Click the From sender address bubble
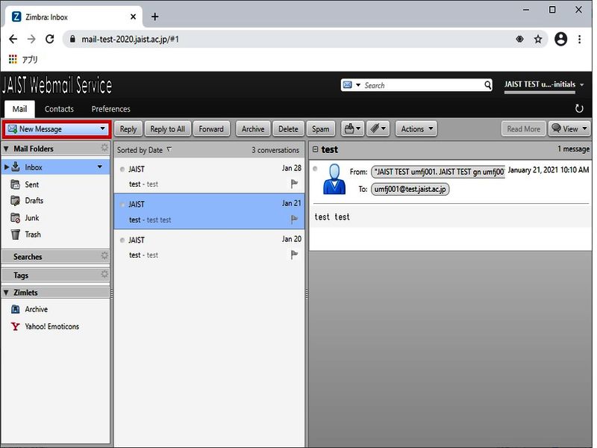This screenshot has width=597, height=448. point(438,172)
